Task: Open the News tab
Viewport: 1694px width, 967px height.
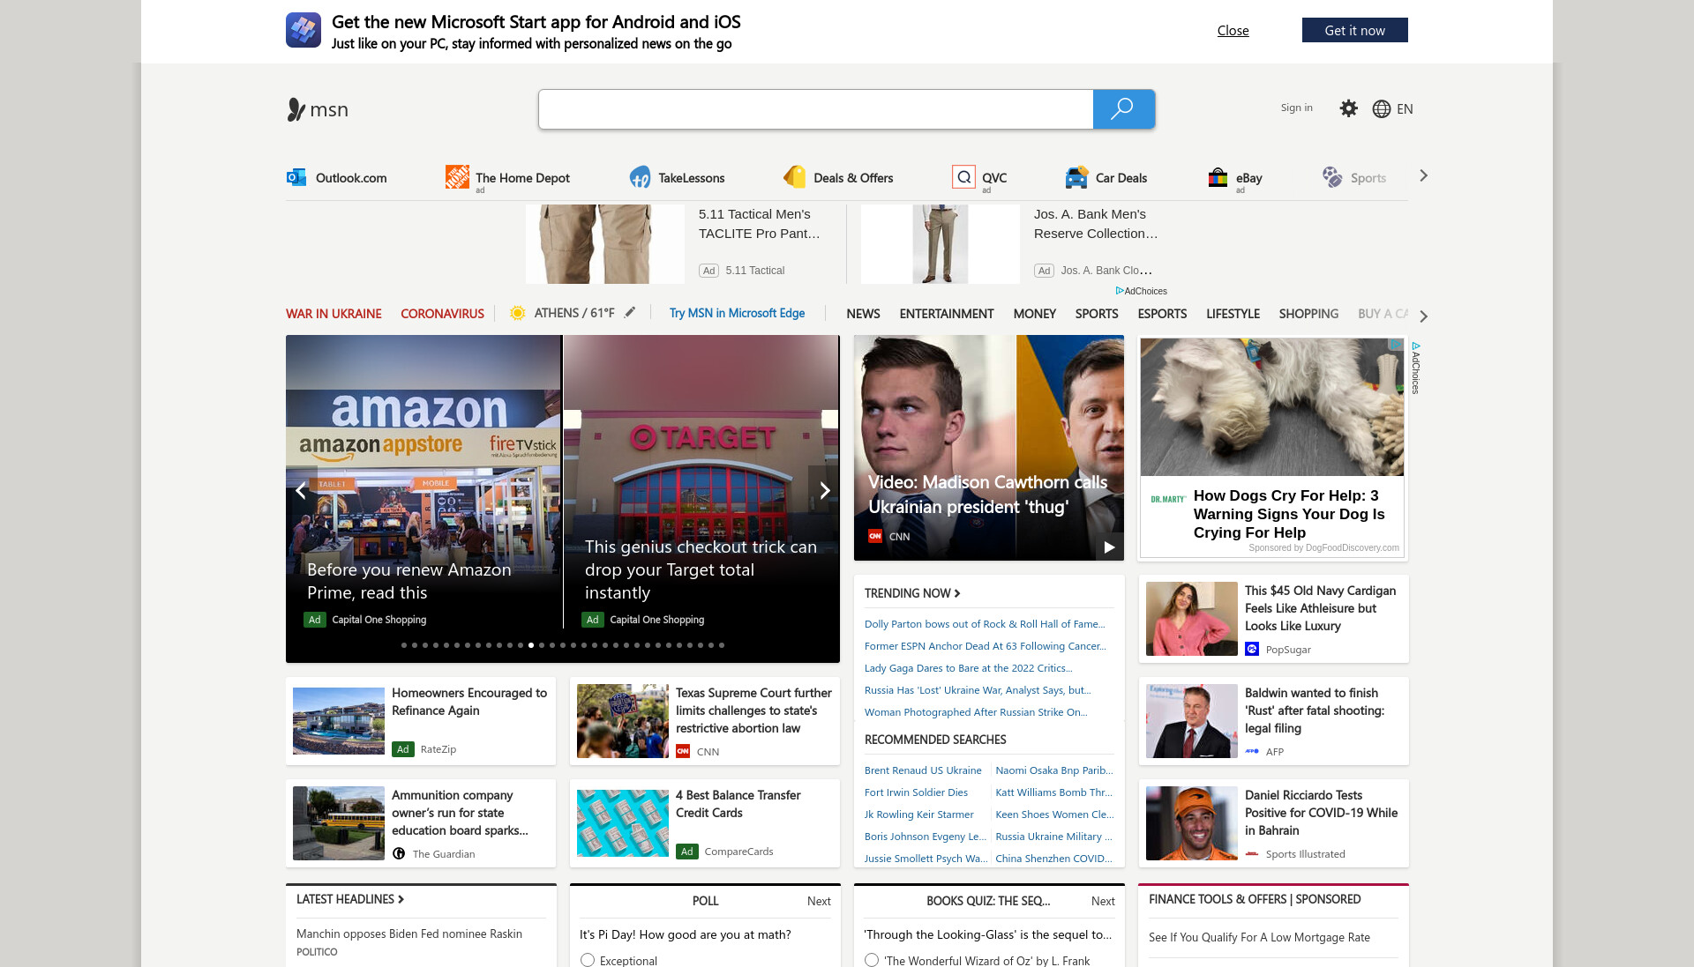Action: (x=863, y=314)
